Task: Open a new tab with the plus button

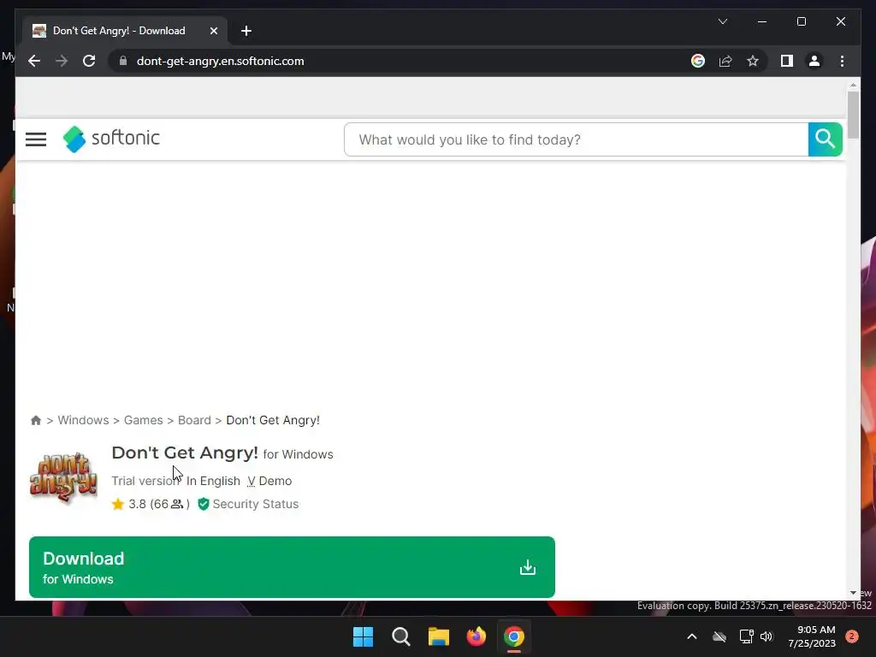Action: tap(246, 31)
